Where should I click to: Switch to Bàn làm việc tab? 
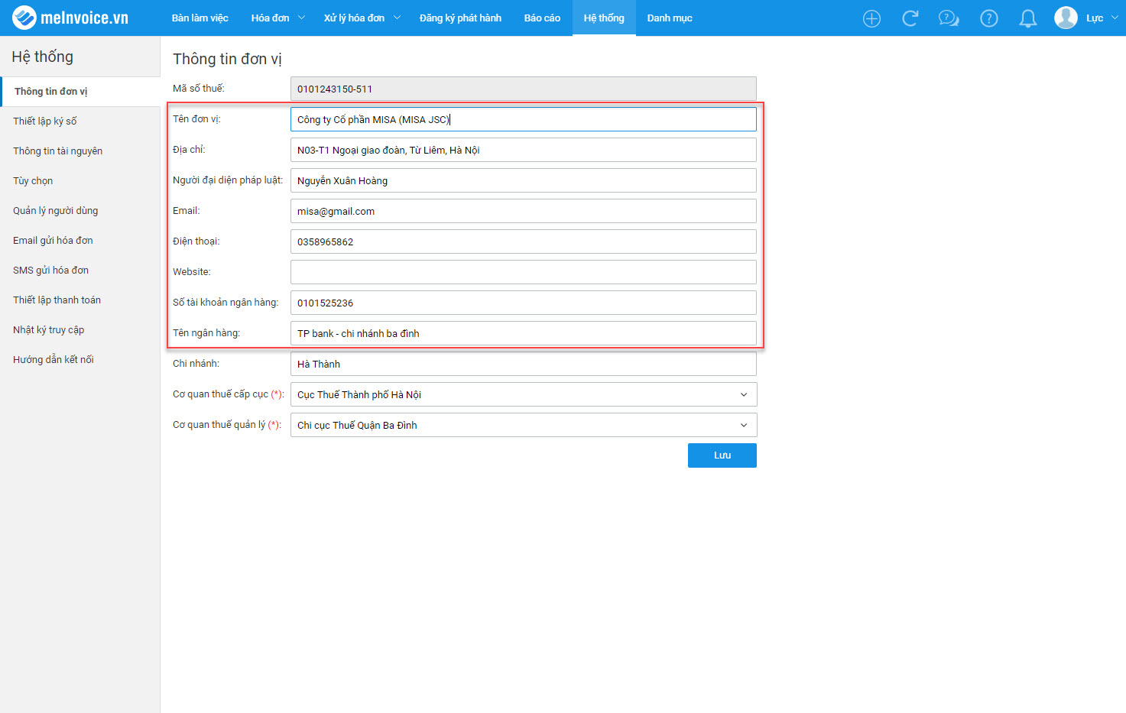(x=200, y=18)
